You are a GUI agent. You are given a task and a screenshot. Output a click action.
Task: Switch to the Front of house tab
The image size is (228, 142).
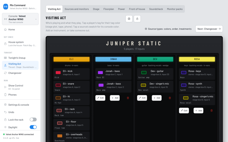137,9
